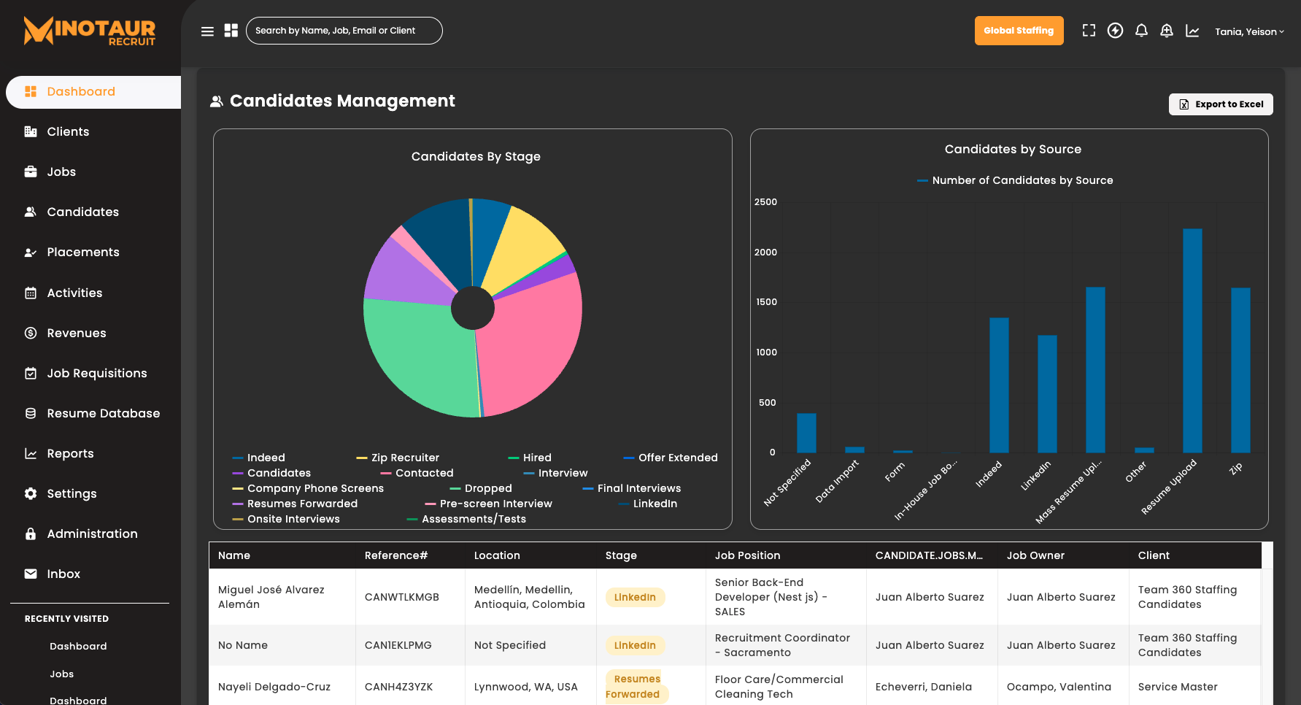Toggle the hamburger menu icon
This screenshot has height=705, width=1301.
click(x=207, y=31)
